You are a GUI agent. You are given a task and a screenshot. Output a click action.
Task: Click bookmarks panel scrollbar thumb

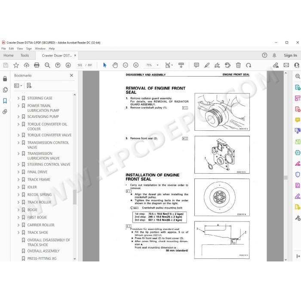point(75,197)
